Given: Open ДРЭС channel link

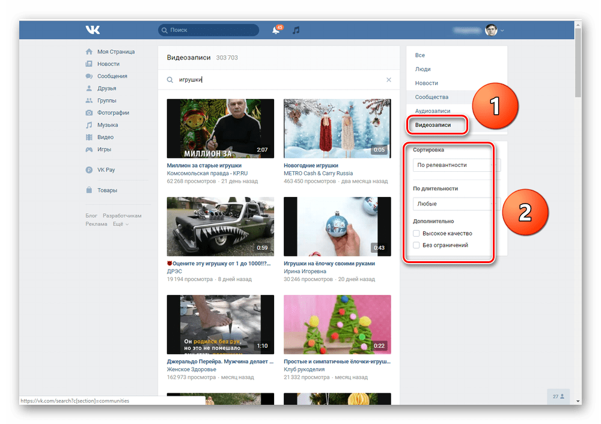Looking at the screenshot, I should (x=174, y=271).
